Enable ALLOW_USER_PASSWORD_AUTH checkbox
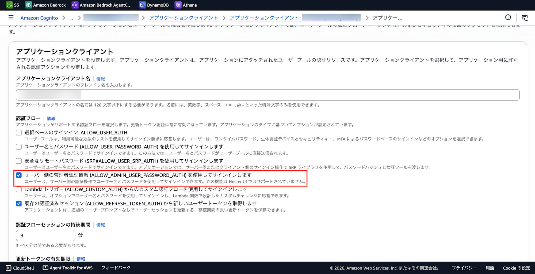The width and height of the screenshot is (535, 274). coord(19,147)
